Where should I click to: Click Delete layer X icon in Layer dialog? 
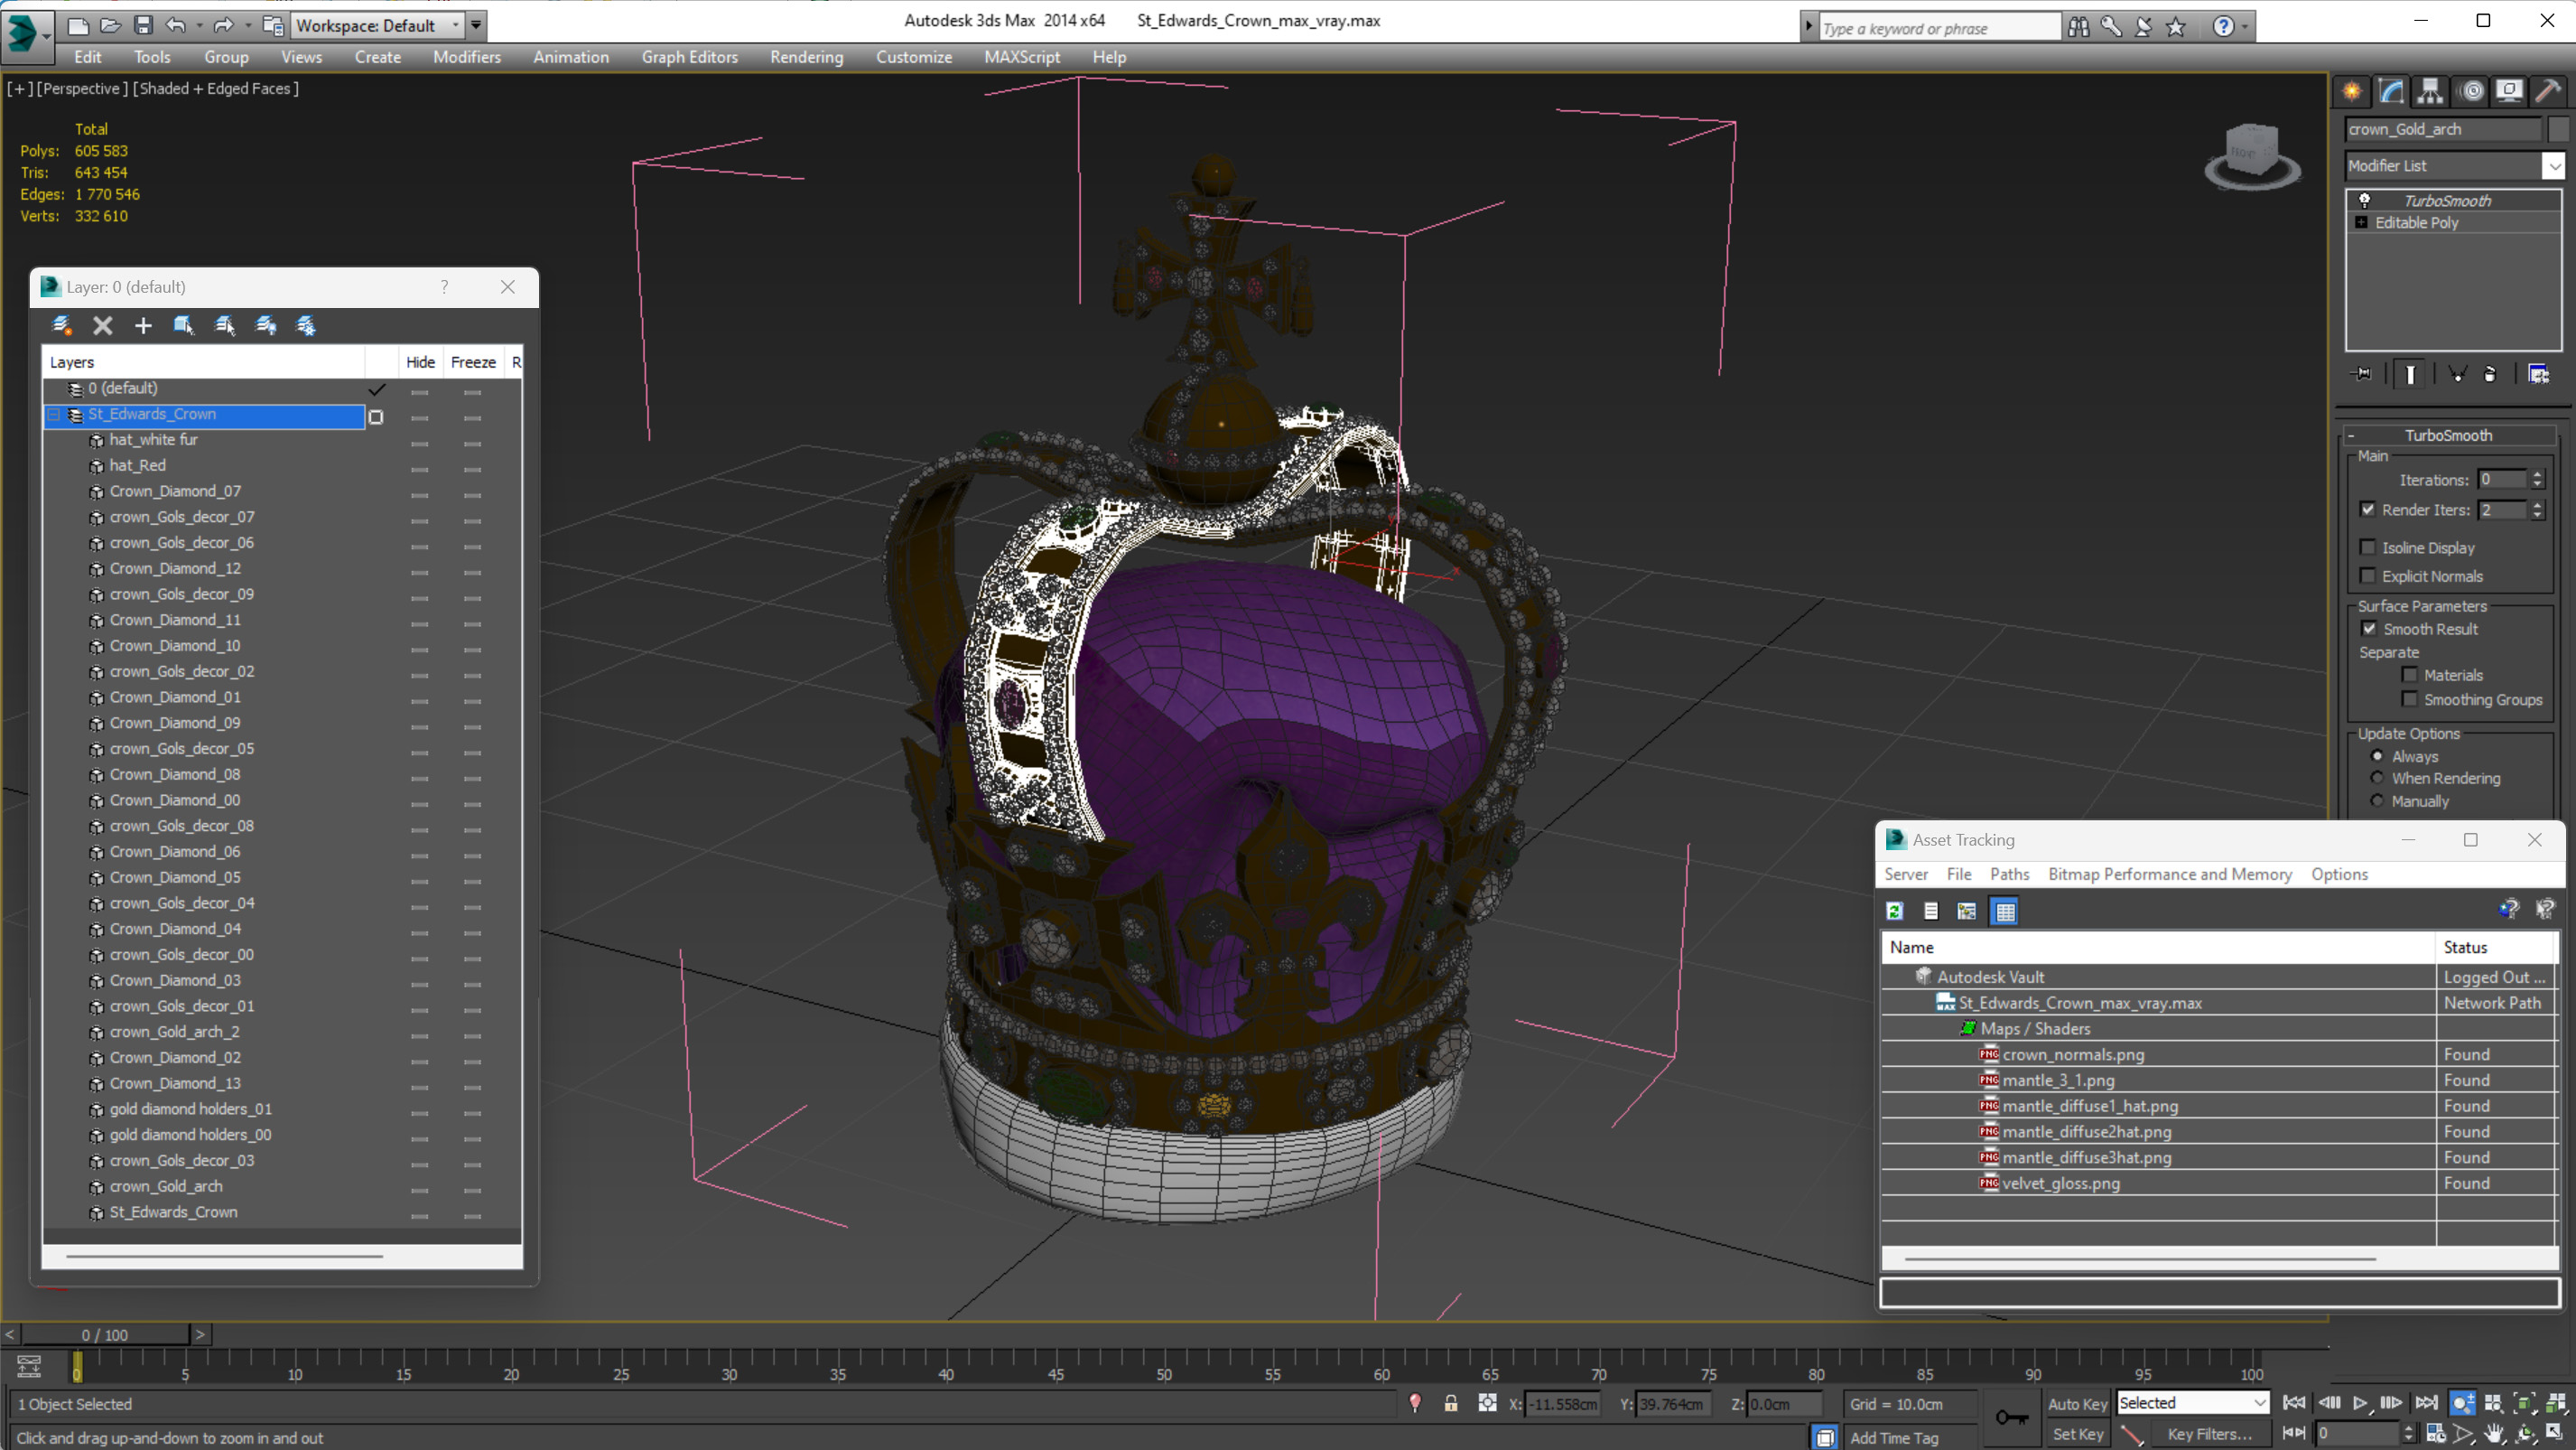coord(103,325)
